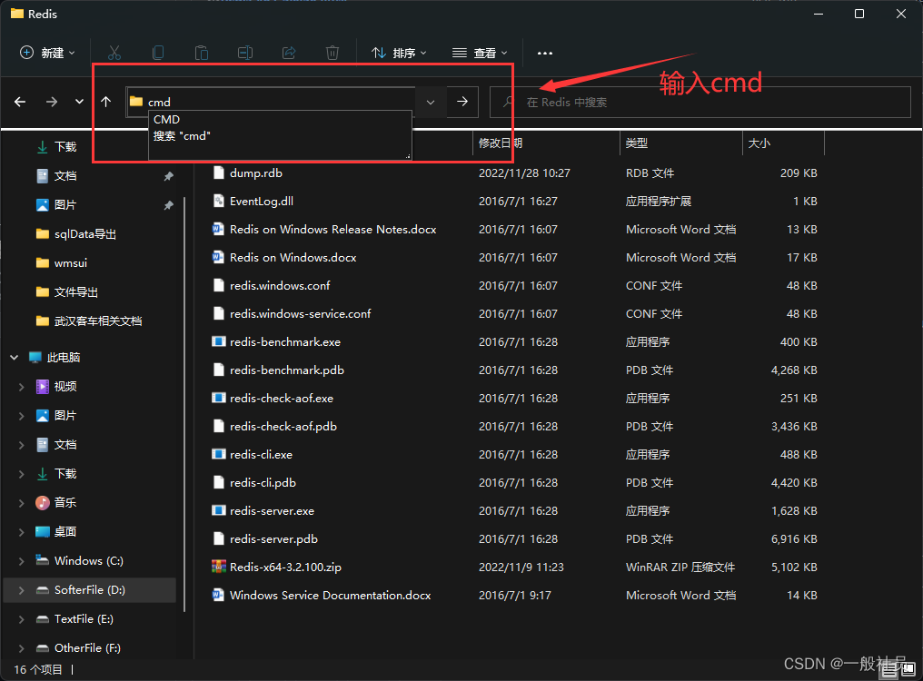Select redis-check-aof.exe file
Image resolution: width=923 pixels, height=681 pixels.
coord(282,398)
